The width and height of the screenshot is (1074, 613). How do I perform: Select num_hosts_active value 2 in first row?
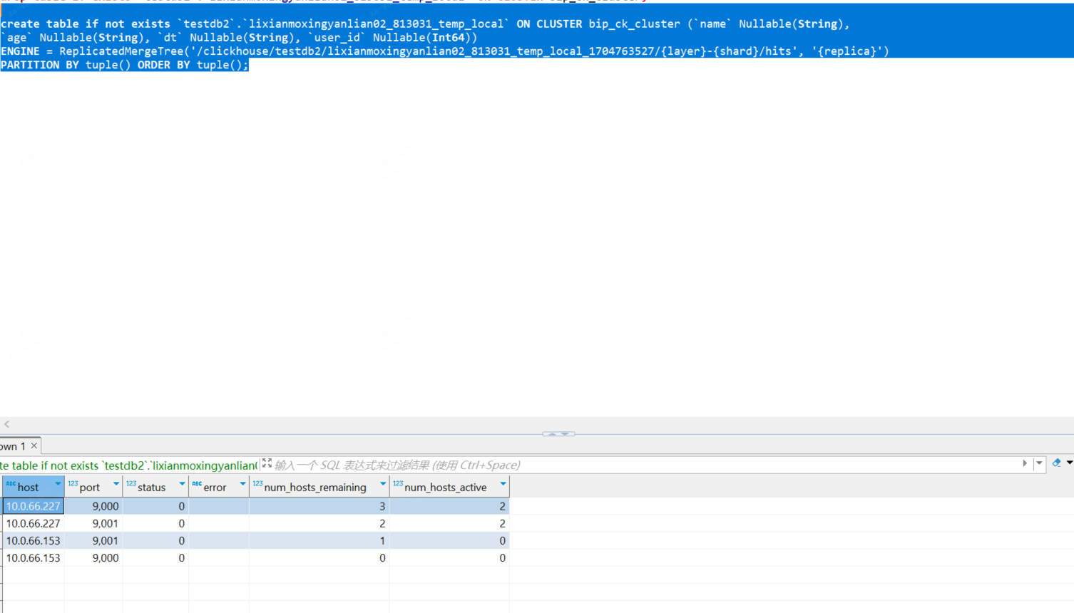pos(449,506)
